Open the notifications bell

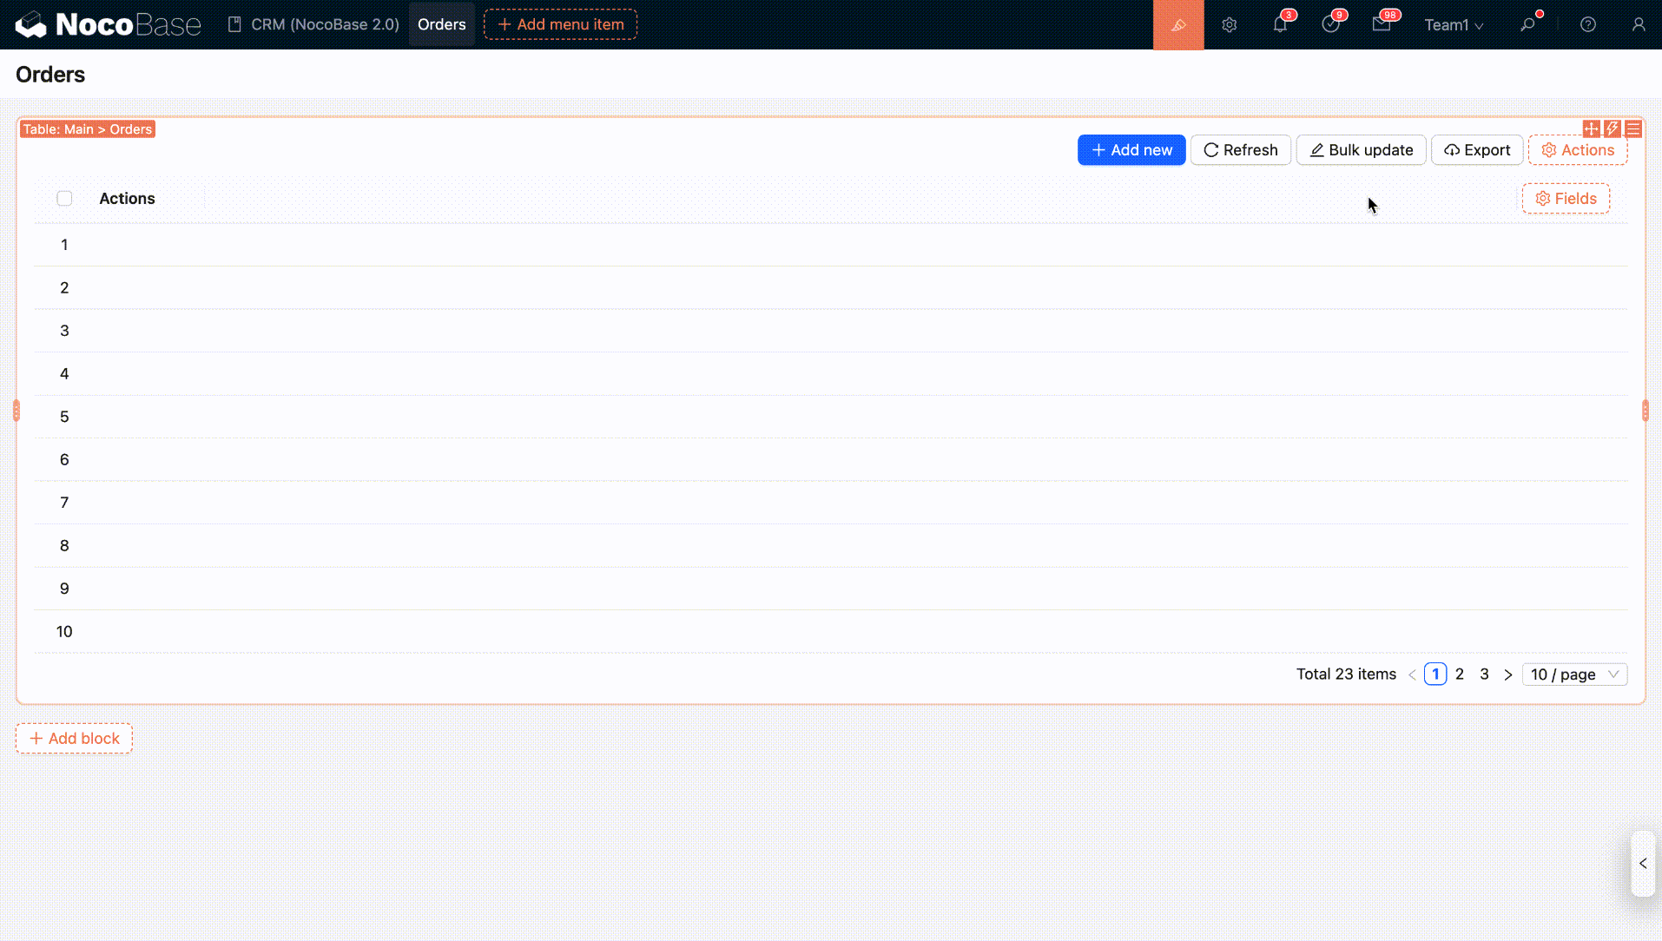point(1280,24)
